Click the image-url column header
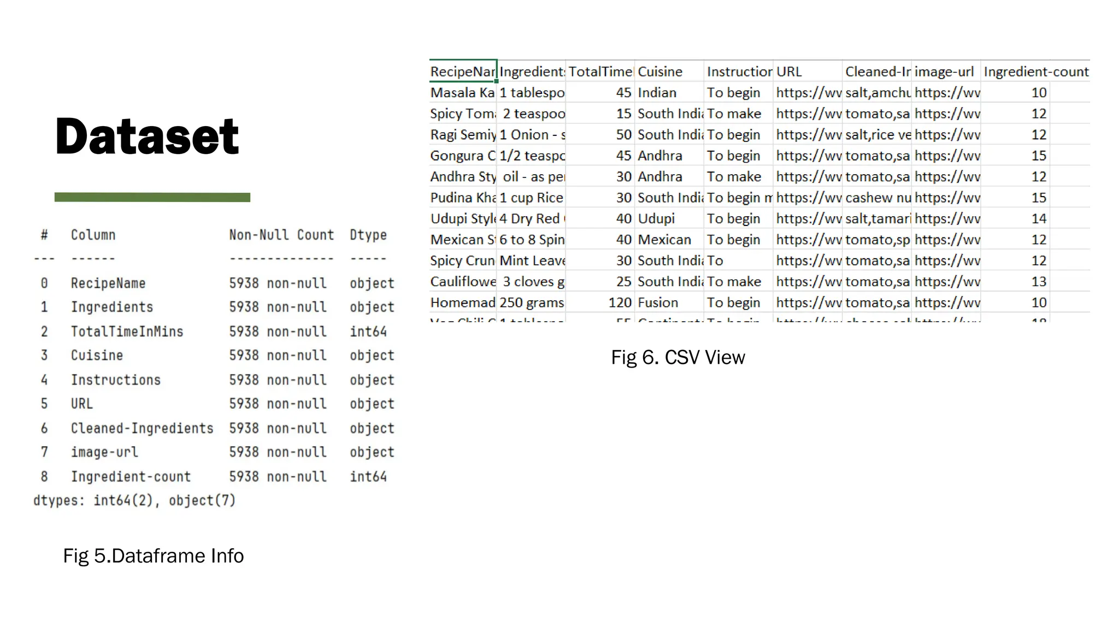 946,72
